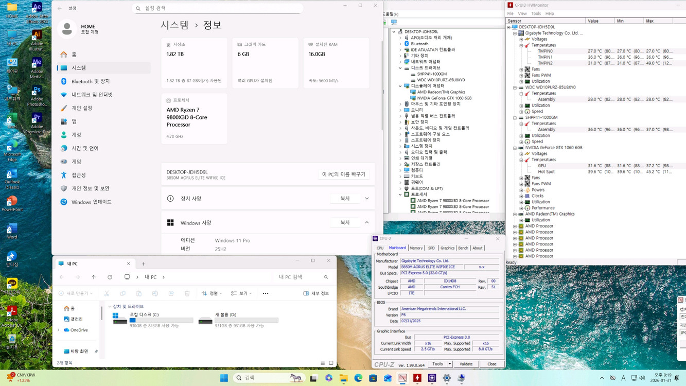686x386 pixels.
Task: Click the paste icon in File Explorer toolbar
Action: pos(138,293)
